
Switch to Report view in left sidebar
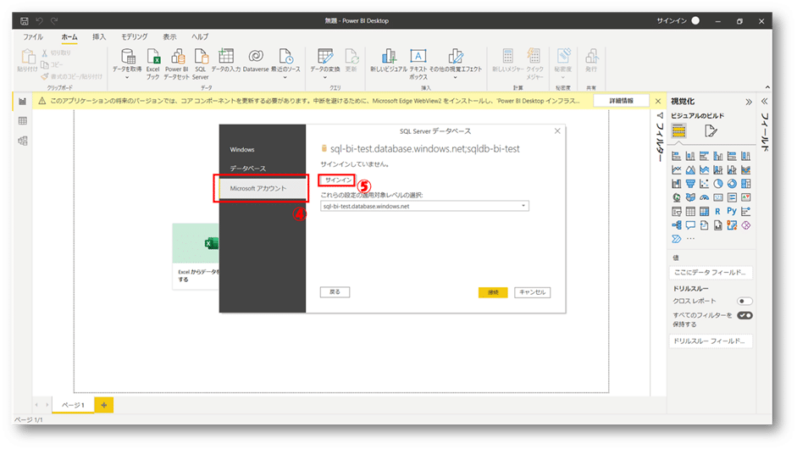click(22, 101)
